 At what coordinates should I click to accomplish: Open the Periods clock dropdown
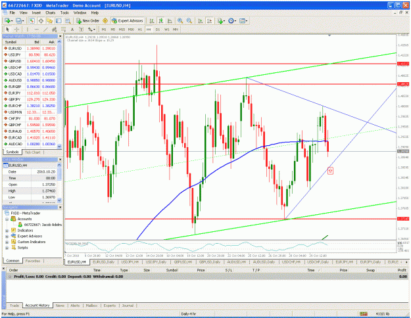click(x=232, y=20)
